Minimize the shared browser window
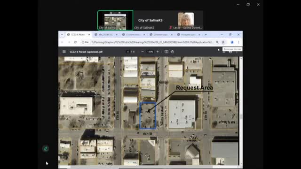Image resolution: width=301 pixels, height=169 pixels. click(x=222, y=35)
